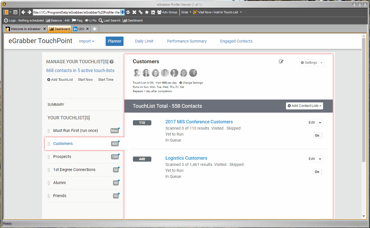Expand arrow next to Add to Touch-List
This screenshot has width=370, height=228.
(241, 12)
